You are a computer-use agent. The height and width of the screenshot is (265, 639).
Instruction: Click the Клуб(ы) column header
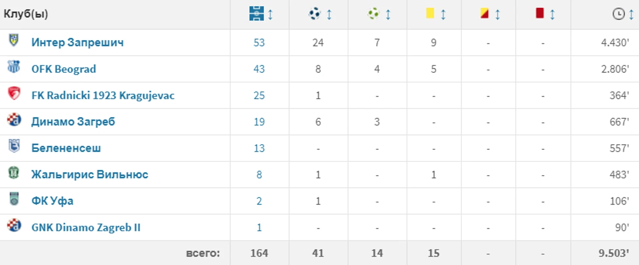point(26,14)
